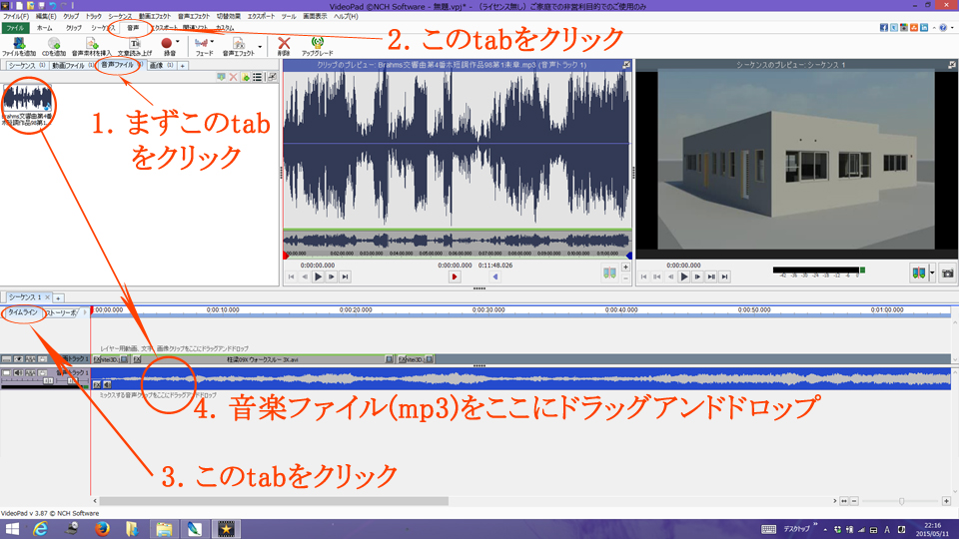Click FX icon on audio track clip
The image size is (959, 539).
click(x=97, y=384)
